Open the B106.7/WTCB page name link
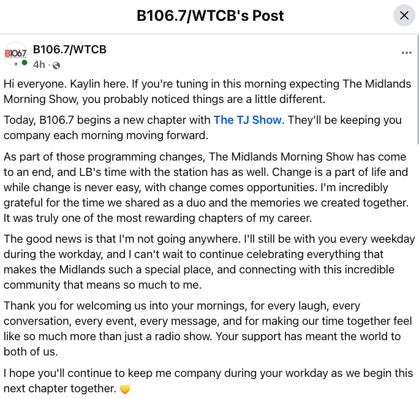 coord(69,50)
